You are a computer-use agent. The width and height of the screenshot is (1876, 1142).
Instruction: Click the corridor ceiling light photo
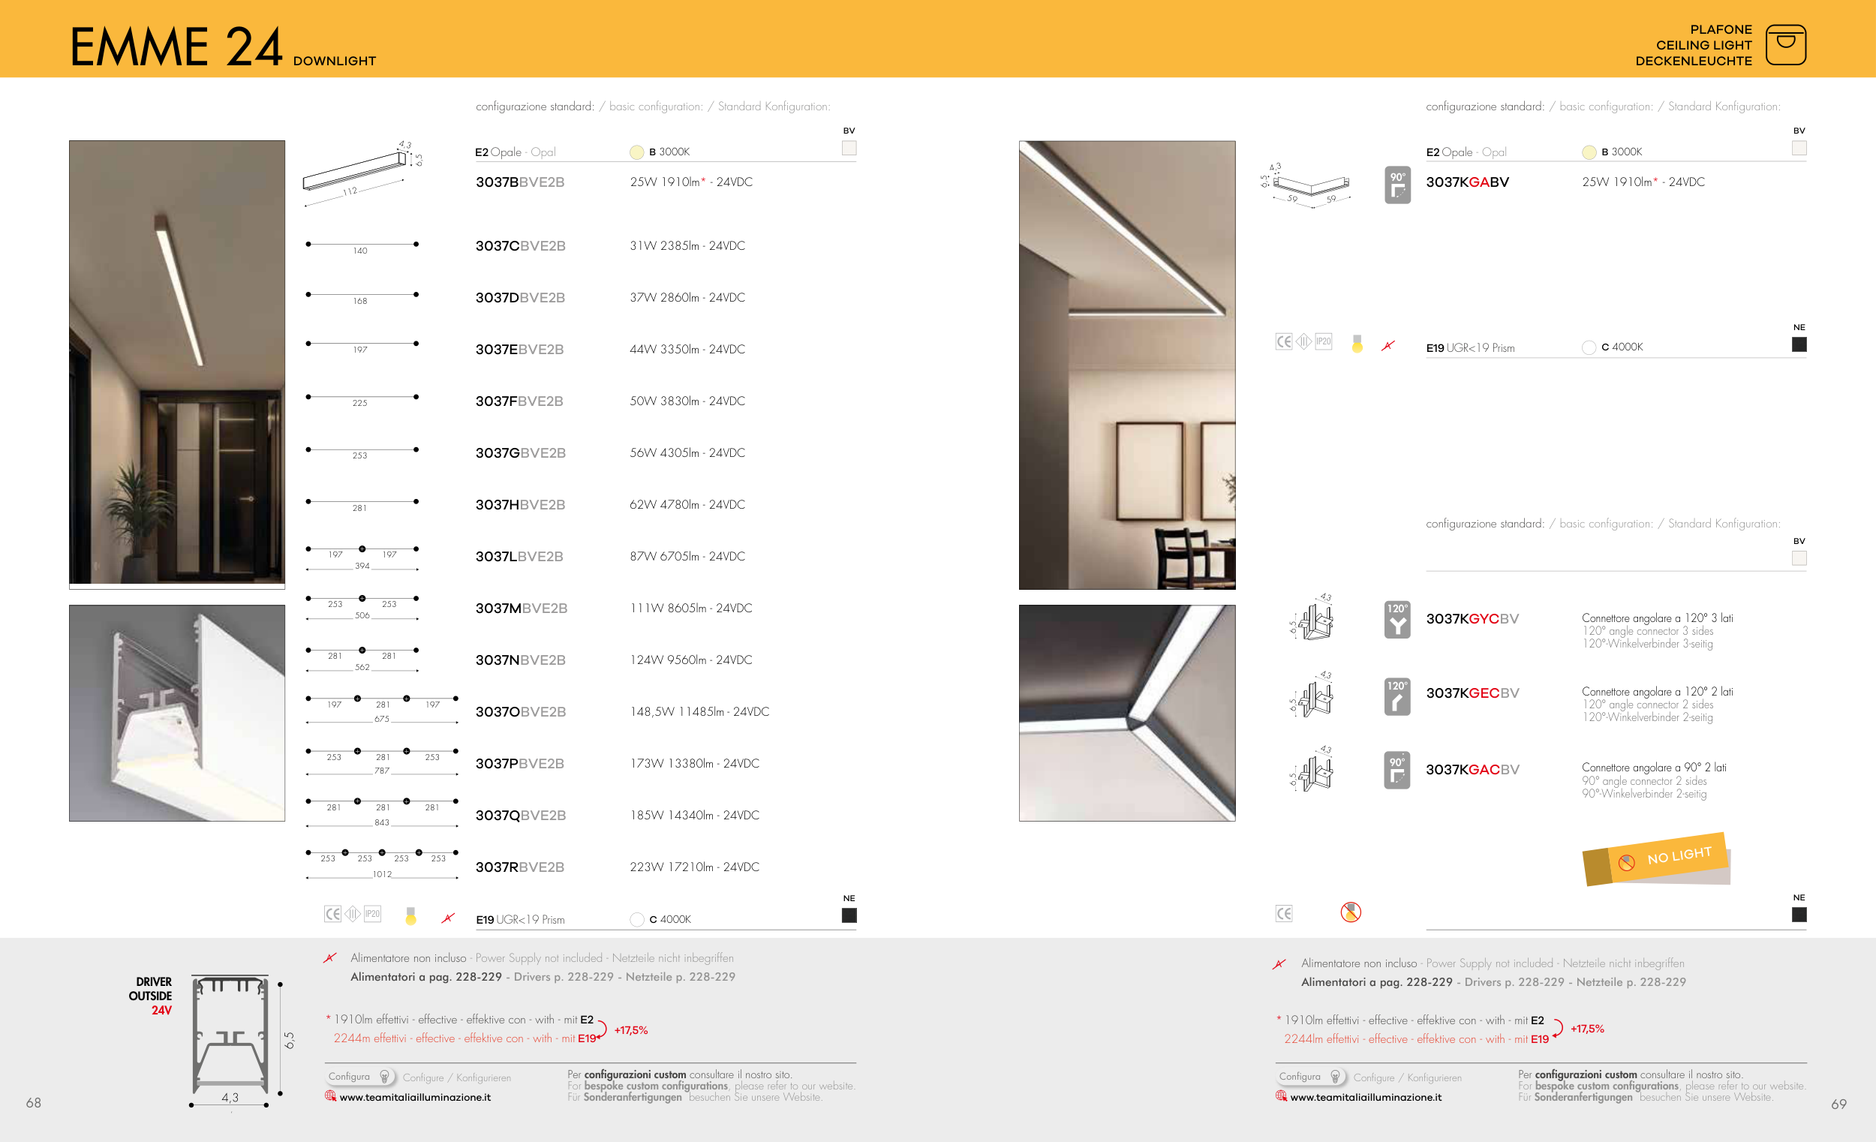click(x=176, y=363)
